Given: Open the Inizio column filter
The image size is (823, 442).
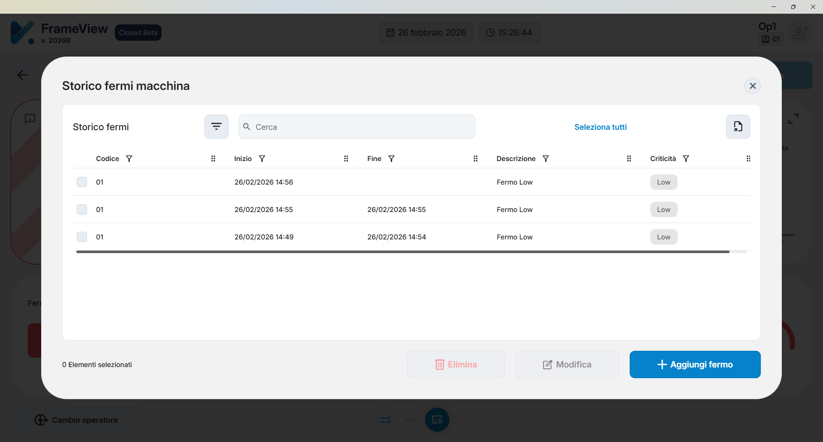Looking at the screenshot, I should pos(262,159).
